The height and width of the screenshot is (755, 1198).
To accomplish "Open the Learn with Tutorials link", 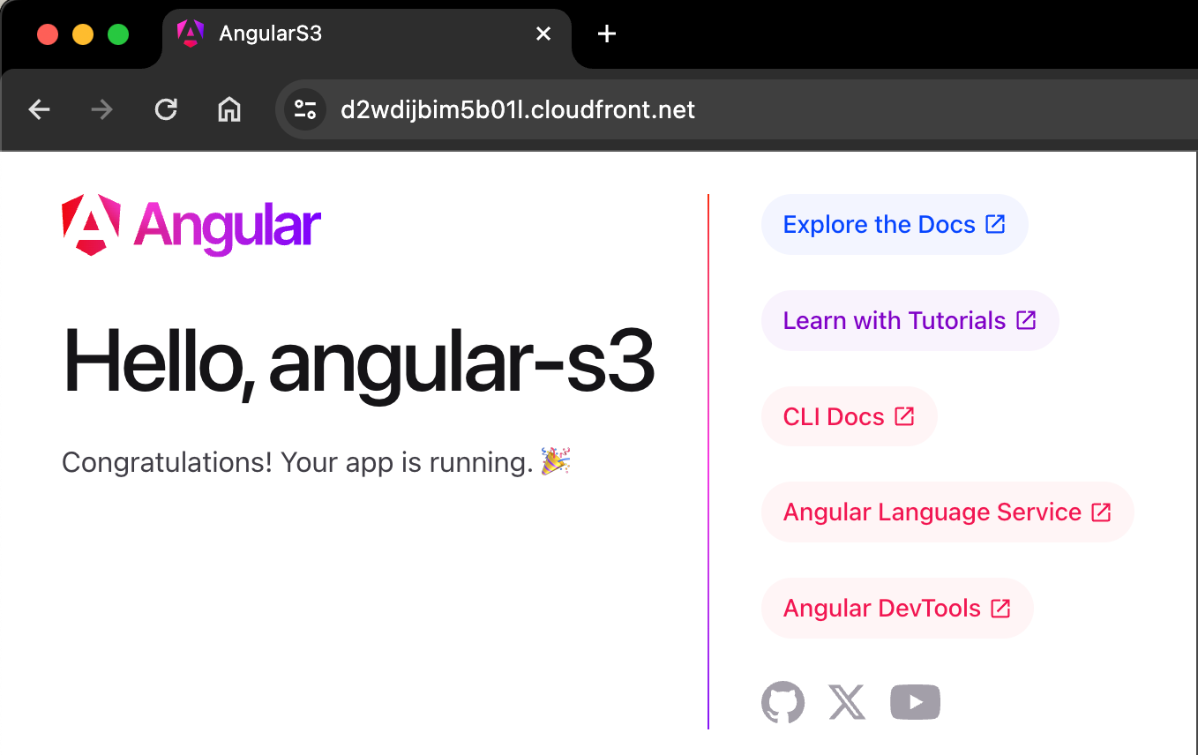I will tap(910, 320).
